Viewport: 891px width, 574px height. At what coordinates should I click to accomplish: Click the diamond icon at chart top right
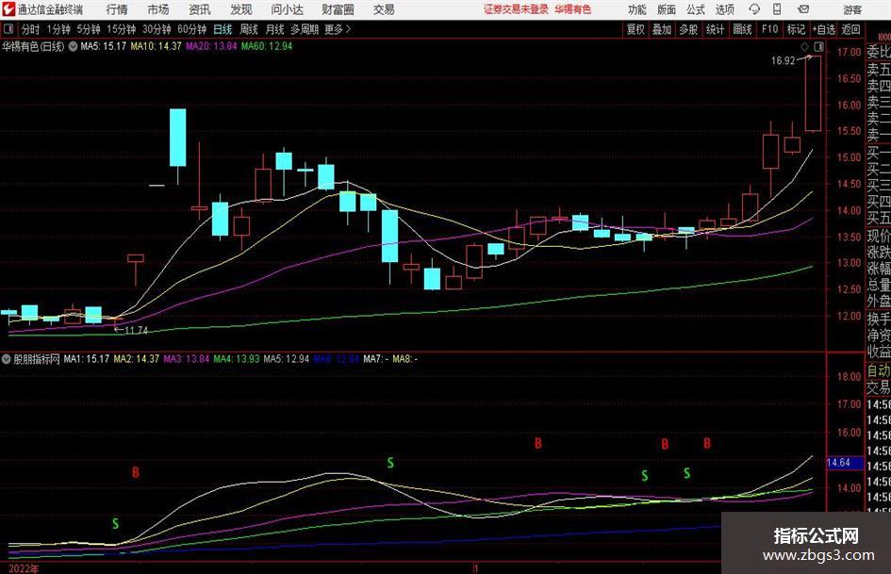[x=804, y=46]
